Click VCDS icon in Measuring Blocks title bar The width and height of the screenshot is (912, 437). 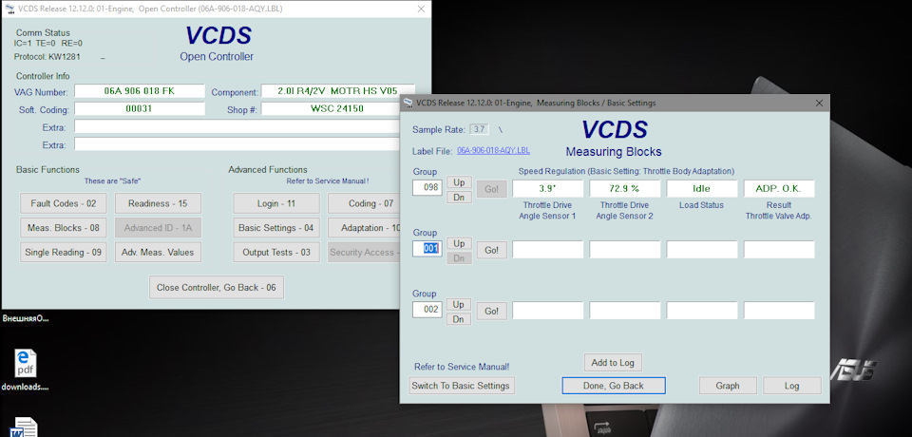[x=408, y=103]
